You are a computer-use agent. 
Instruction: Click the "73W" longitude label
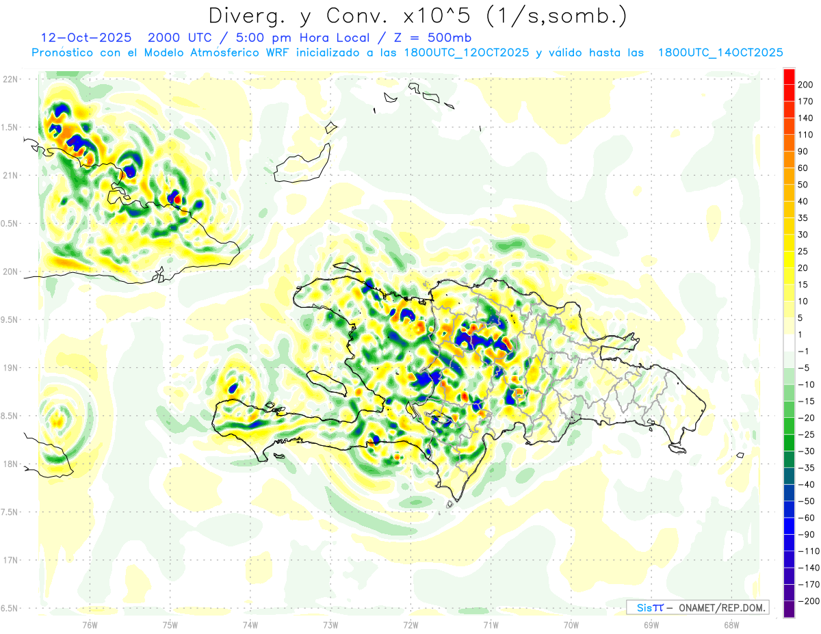tap(330, 624)
